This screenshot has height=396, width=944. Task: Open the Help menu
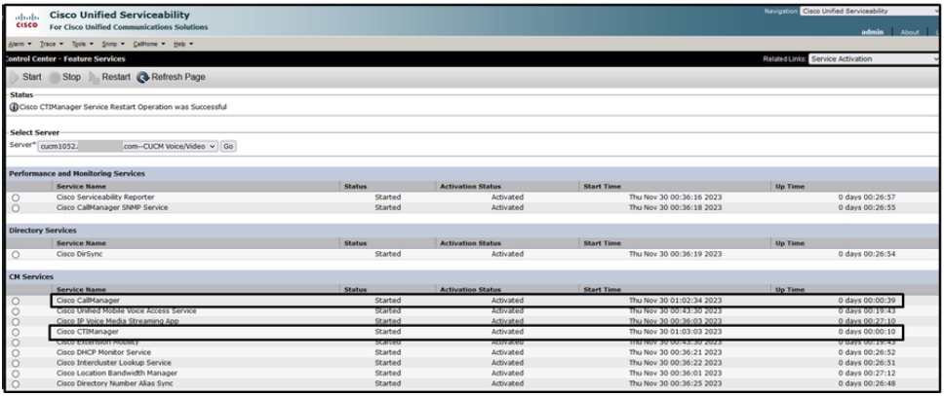coord(183,44)
